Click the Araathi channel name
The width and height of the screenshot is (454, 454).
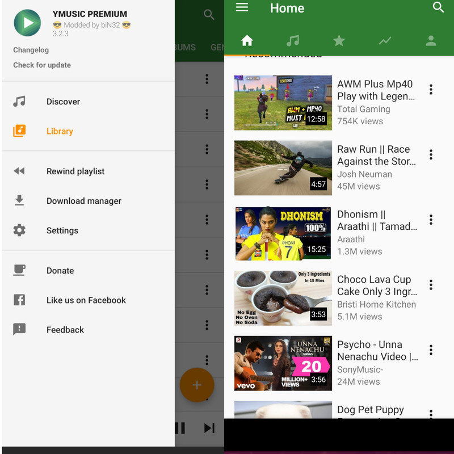pyautogui.click(x=351, y=239)
